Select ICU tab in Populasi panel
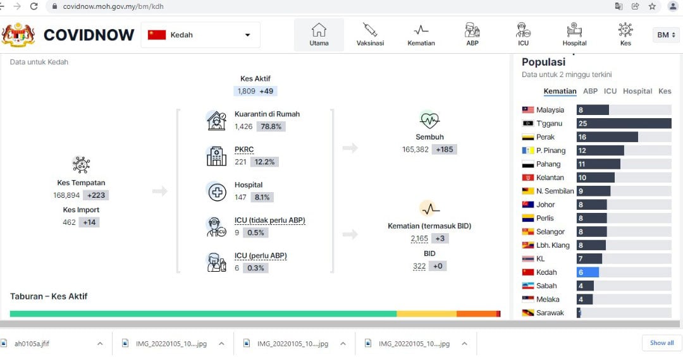 610,91
